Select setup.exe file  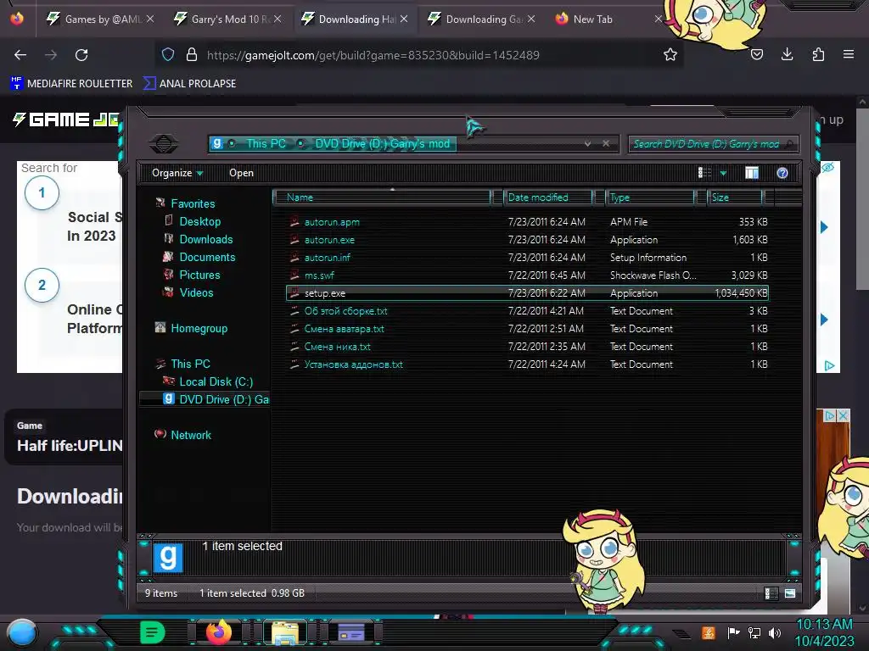point(527,292)
